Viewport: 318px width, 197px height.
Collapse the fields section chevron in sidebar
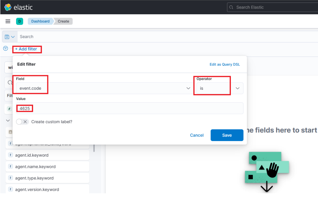tap(8, 120)
